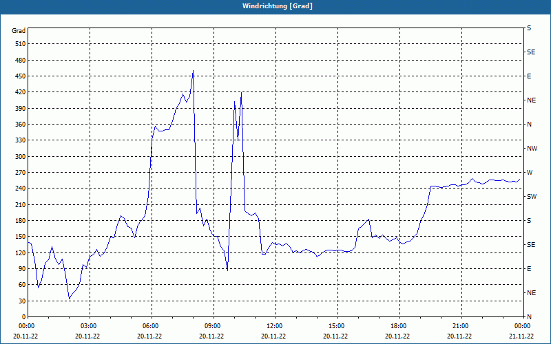The width and height of the screenshot is (551, 344).
Task: Select the 480 degree axis label
Action: click(21, 61)
